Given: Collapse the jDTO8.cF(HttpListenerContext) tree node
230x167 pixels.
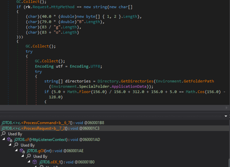Looking at the screenshot, I should (x=3, y=140).
